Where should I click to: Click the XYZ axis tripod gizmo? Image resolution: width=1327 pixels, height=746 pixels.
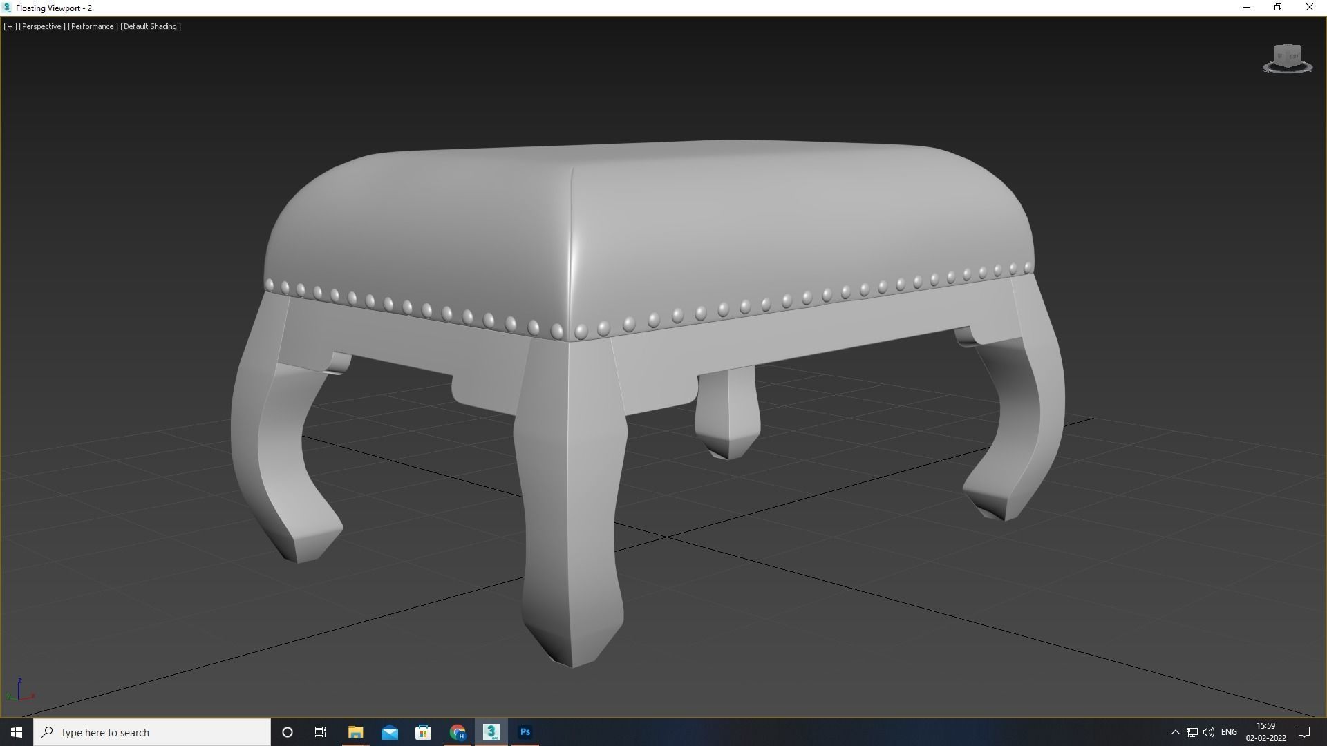[x=20, y=691]
